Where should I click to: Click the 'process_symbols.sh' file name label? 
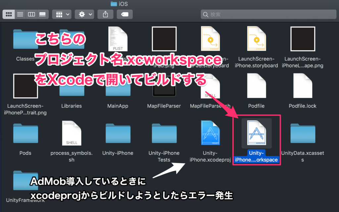pos(72,156)
